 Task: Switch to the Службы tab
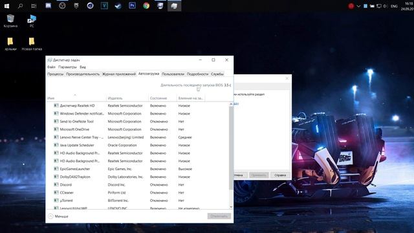point(217,74)
